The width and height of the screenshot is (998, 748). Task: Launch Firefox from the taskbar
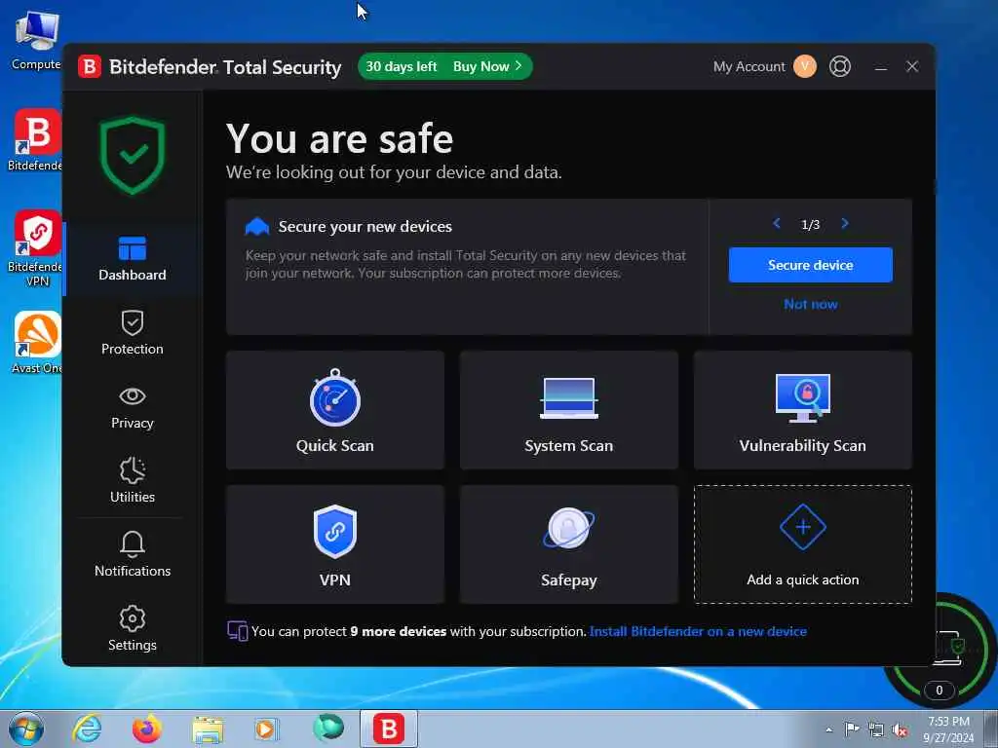coord(147,729)
